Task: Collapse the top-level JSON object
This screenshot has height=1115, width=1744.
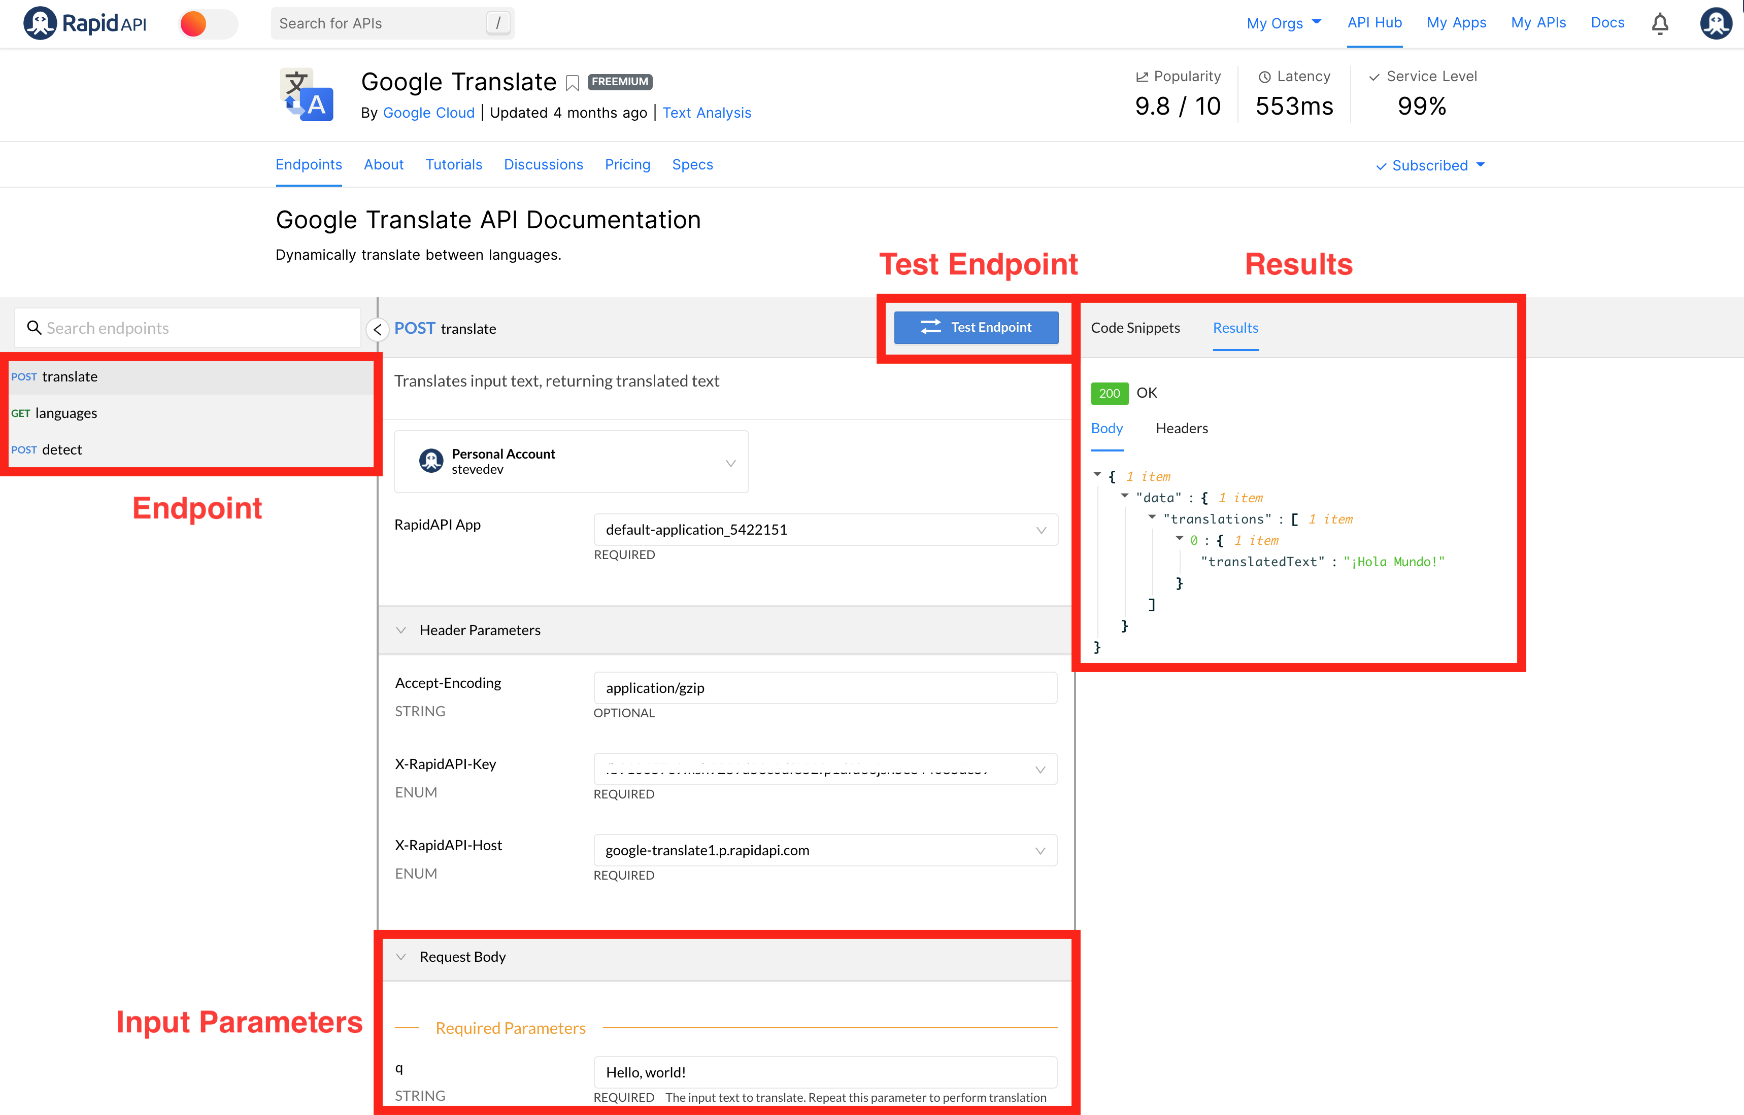Action: (x=1096, y=475)
